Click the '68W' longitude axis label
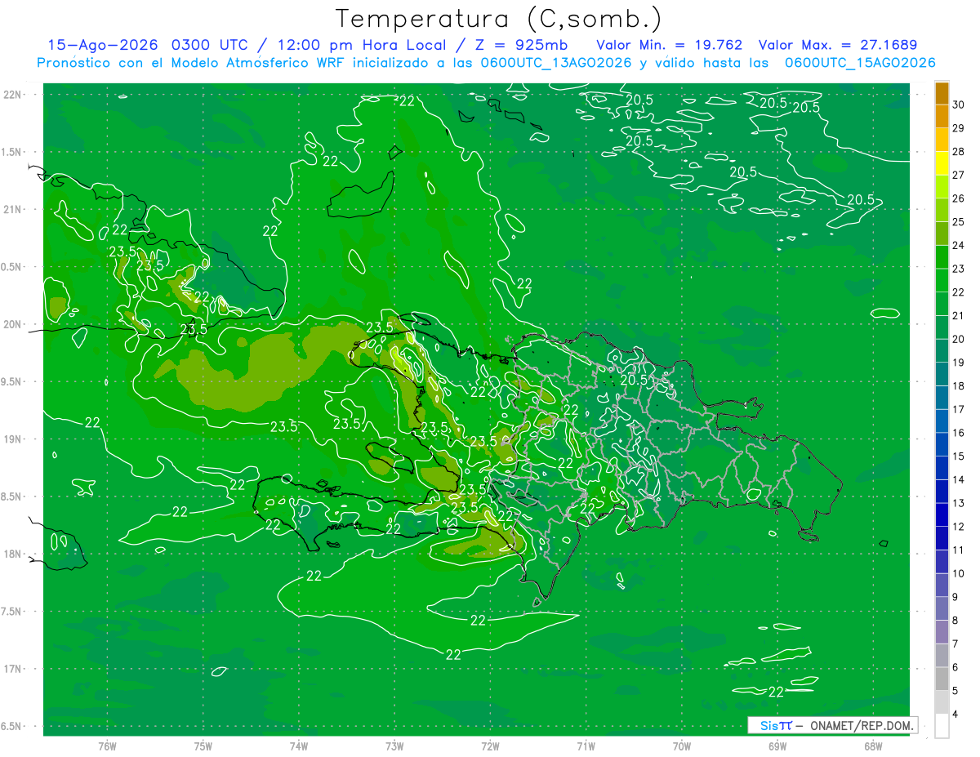The height and width of the screenshot is (757, 980). (873, 746)
